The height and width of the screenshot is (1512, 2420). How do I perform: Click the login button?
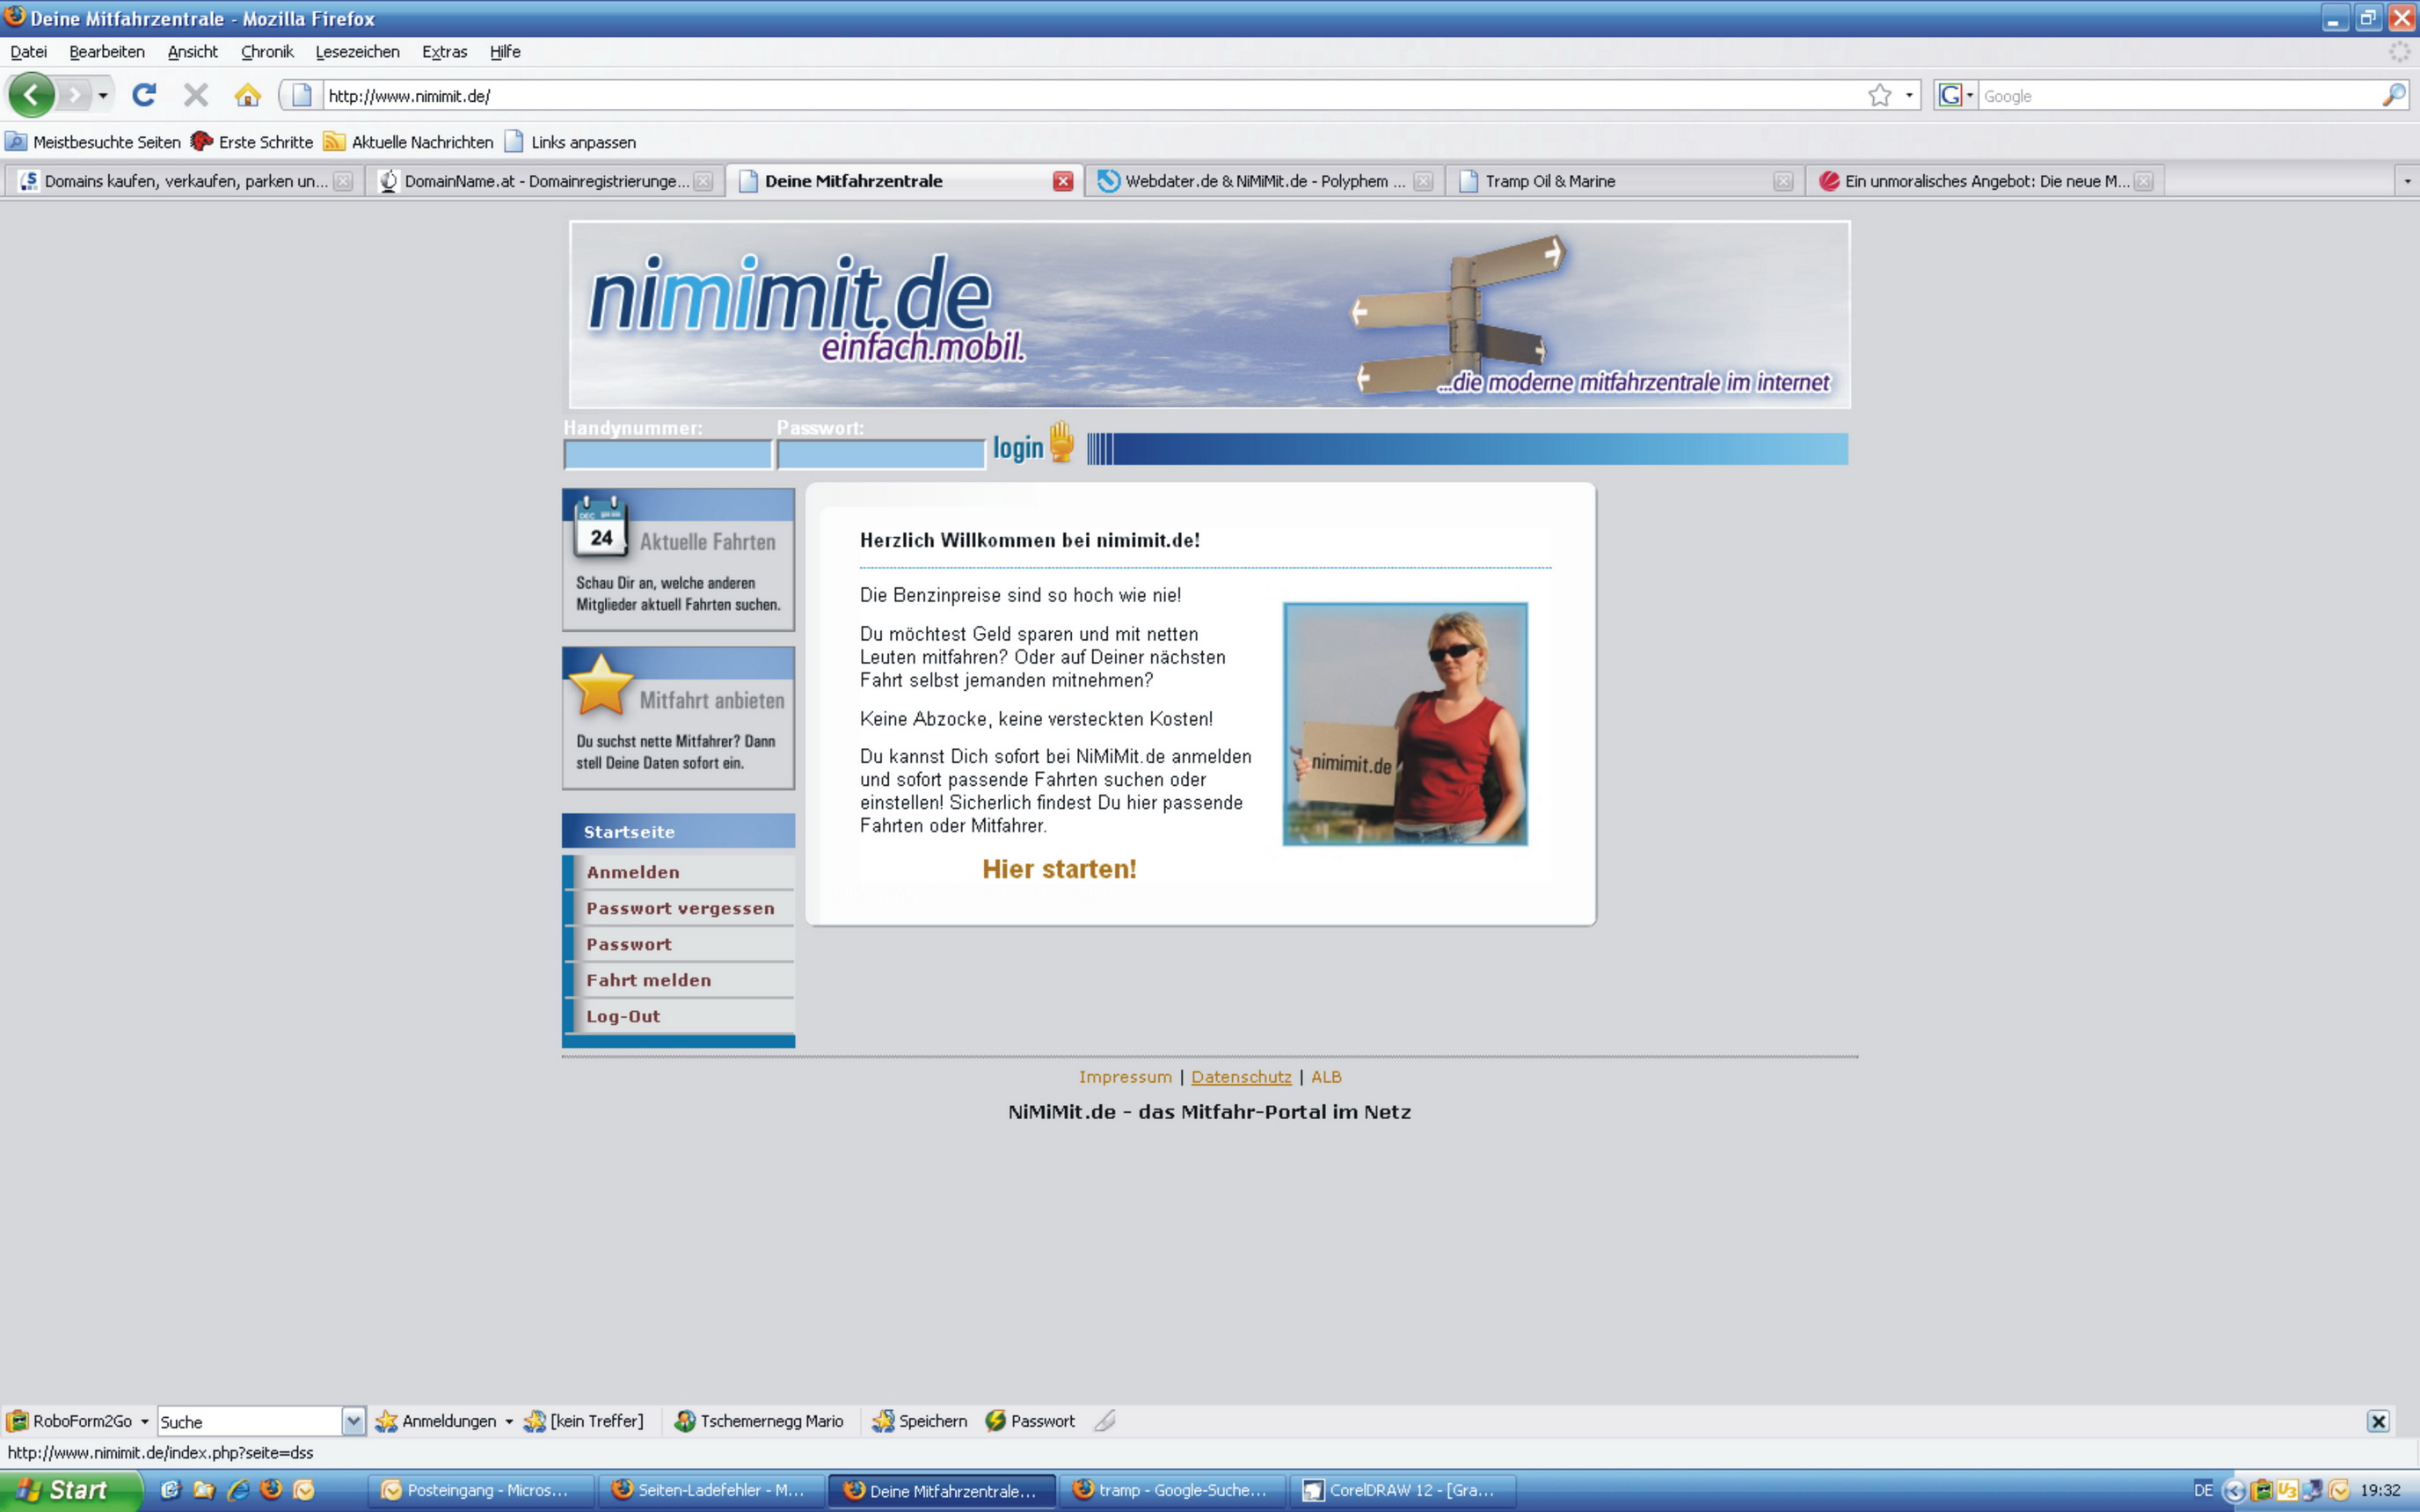(x=1018, y=447)
